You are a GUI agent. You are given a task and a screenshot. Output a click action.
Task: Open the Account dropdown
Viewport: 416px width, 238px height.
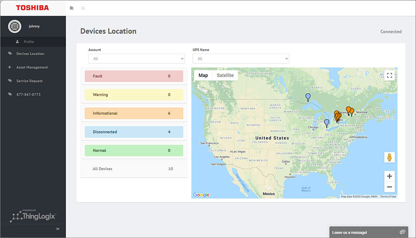click(136, 59)
